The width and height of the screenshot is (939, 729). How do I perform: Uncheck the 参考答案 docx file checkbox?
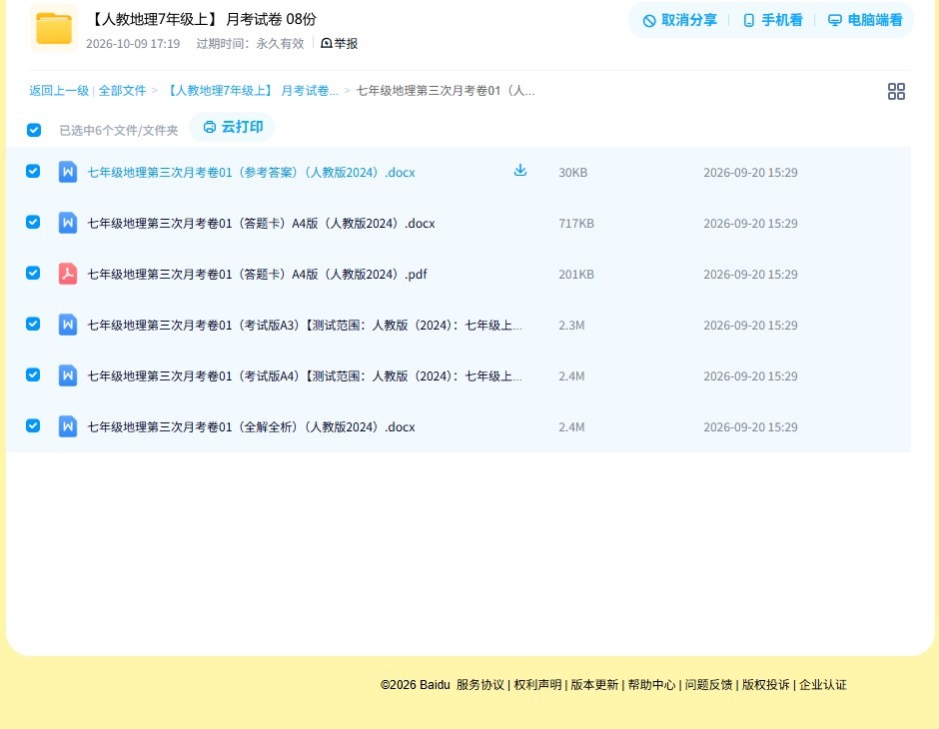33,171
